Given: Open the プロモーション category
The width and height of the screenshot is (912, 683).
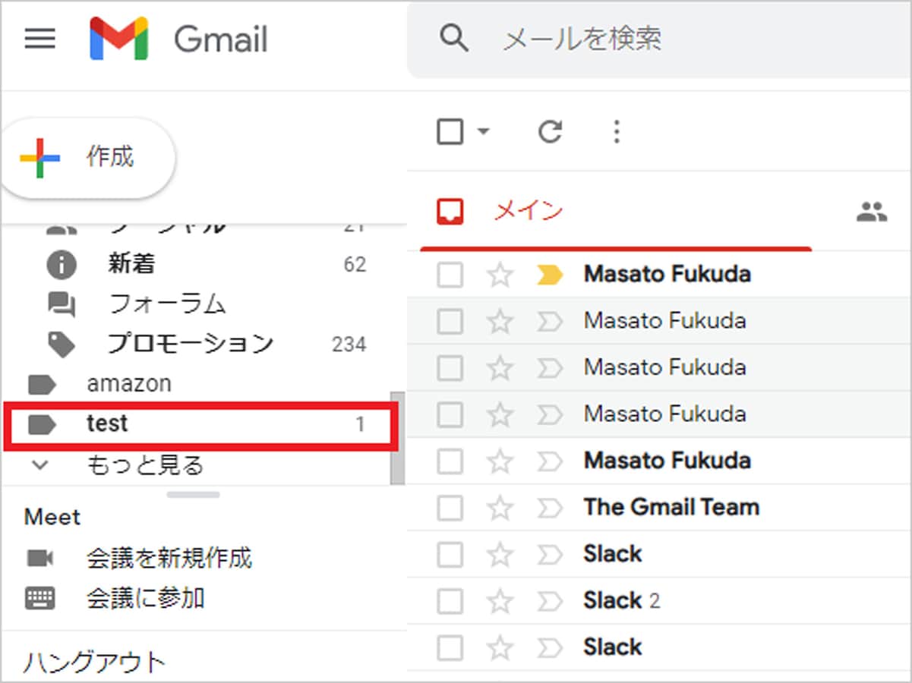Looking at the screenshot, I should 191,344.
